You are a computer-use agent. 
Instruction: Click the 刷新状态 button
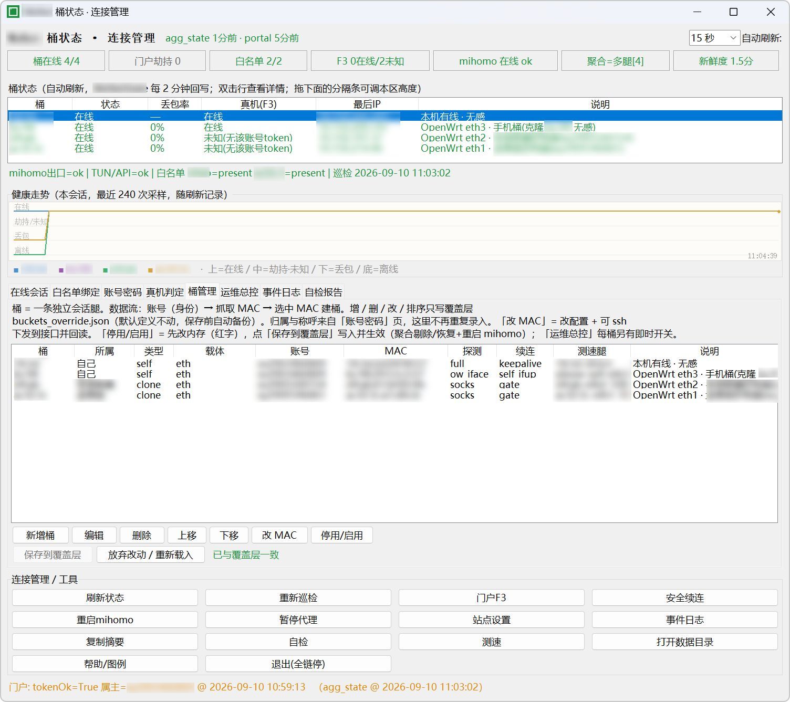[105, 598]
